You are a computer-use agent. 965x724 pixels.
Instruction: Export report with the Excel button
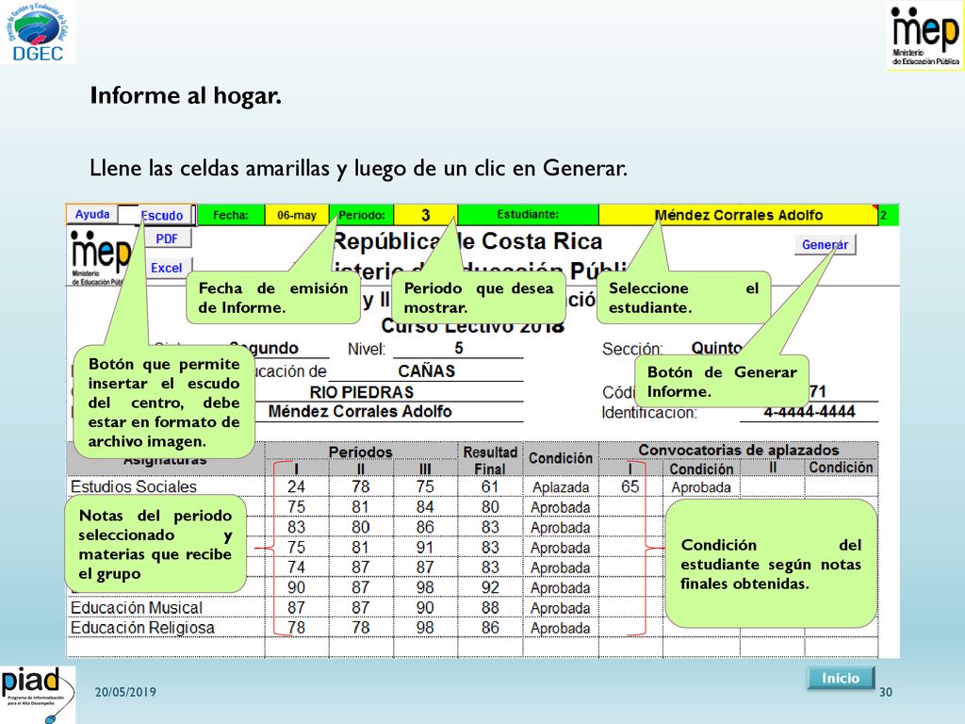pos(167,268)
